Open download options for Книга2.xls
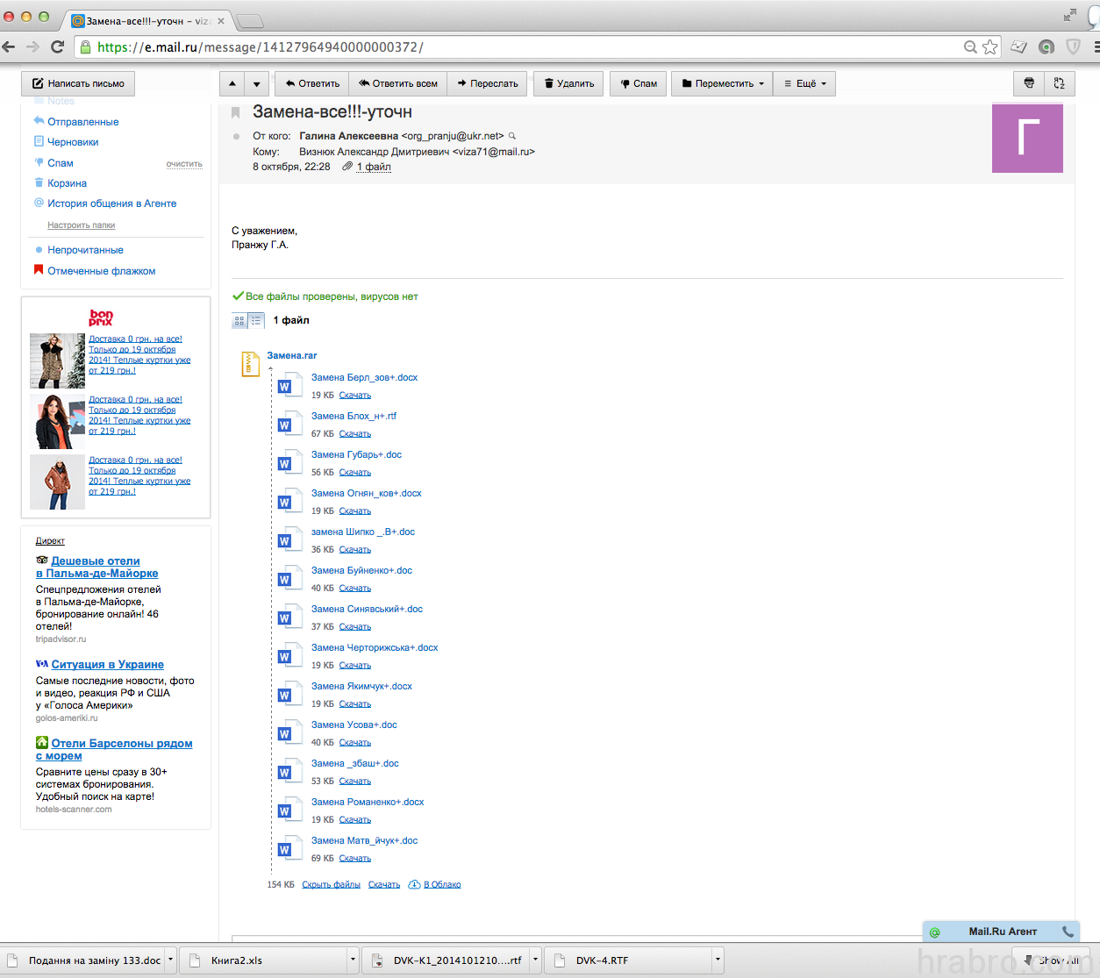 [x=353, y=960]
